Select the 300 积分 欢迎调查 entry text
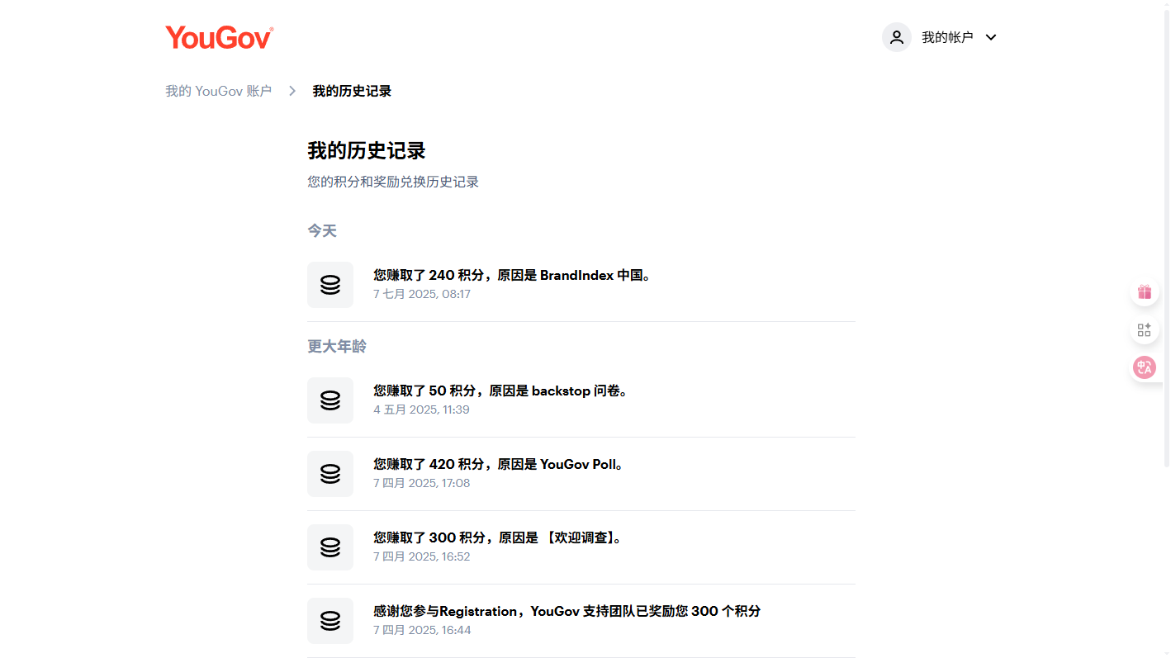The image size is (1171, 658). tap(498, 538)
